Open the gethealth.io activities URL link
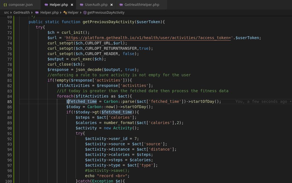 (x=148, y=38)
